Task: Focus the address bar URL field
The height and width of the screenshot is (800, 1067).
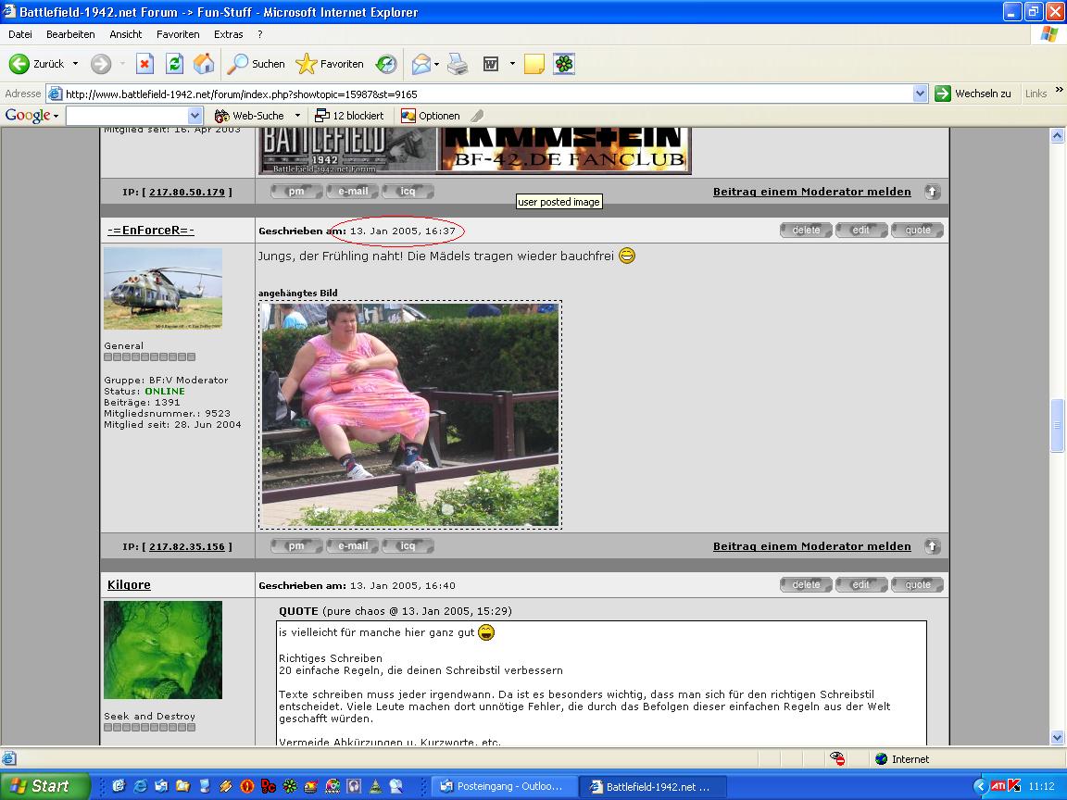Action: pos(487,94)
